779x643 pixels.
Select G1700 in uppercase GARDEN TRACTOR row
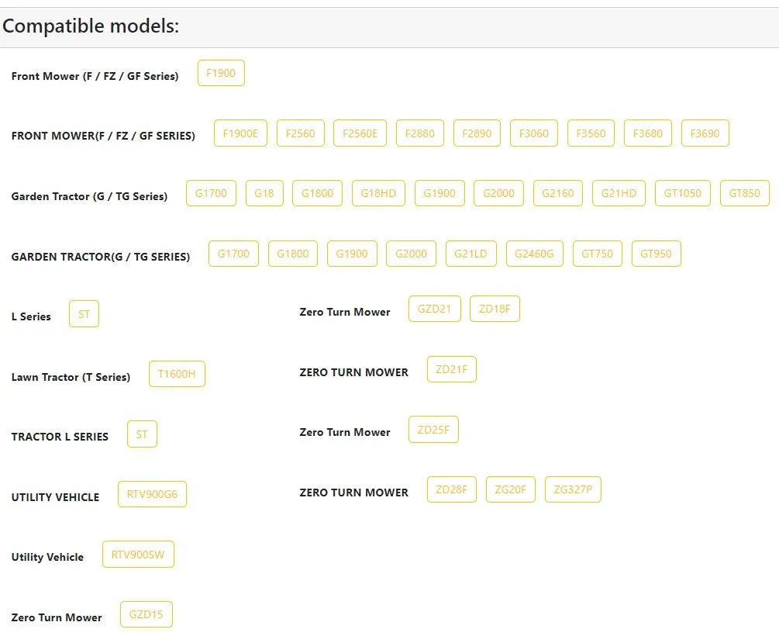233,254
